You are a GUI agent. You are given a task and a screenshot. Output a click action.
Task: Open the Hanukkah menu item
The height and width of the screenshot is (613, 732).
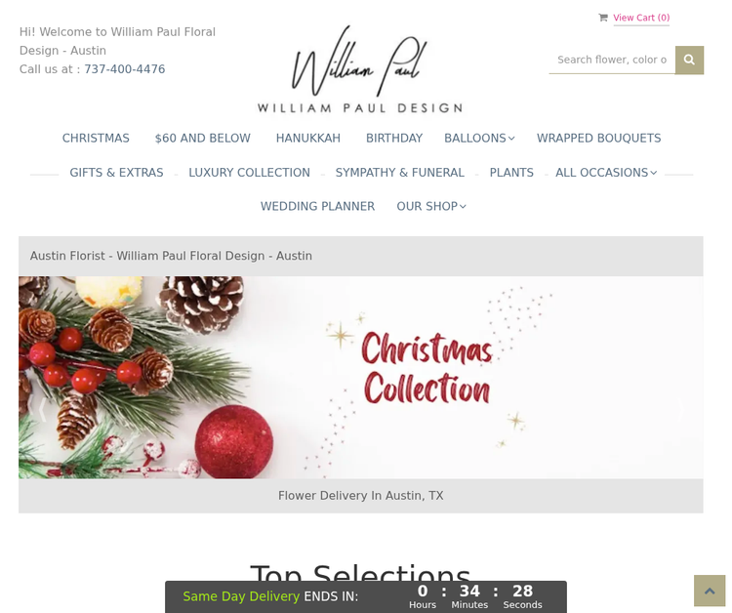(x=308, y=139)
